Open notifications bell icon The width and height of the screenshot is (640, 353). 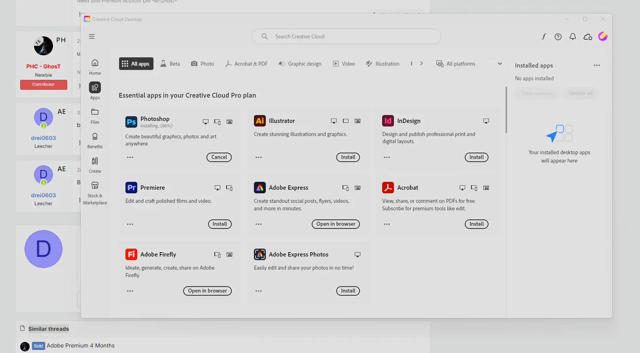coord(573,36)
